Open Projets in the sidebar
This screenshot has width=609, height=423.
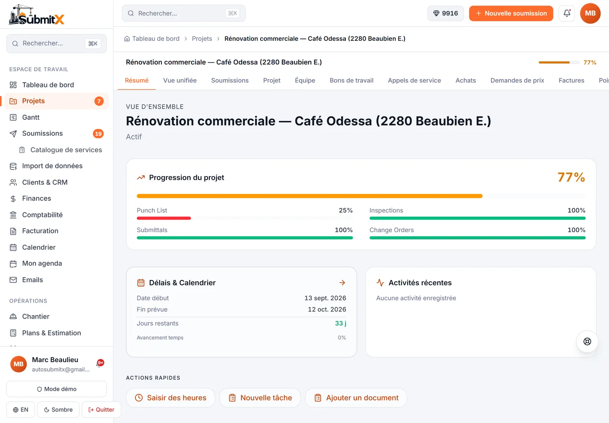pyautogui.click(x=57, y=101)
